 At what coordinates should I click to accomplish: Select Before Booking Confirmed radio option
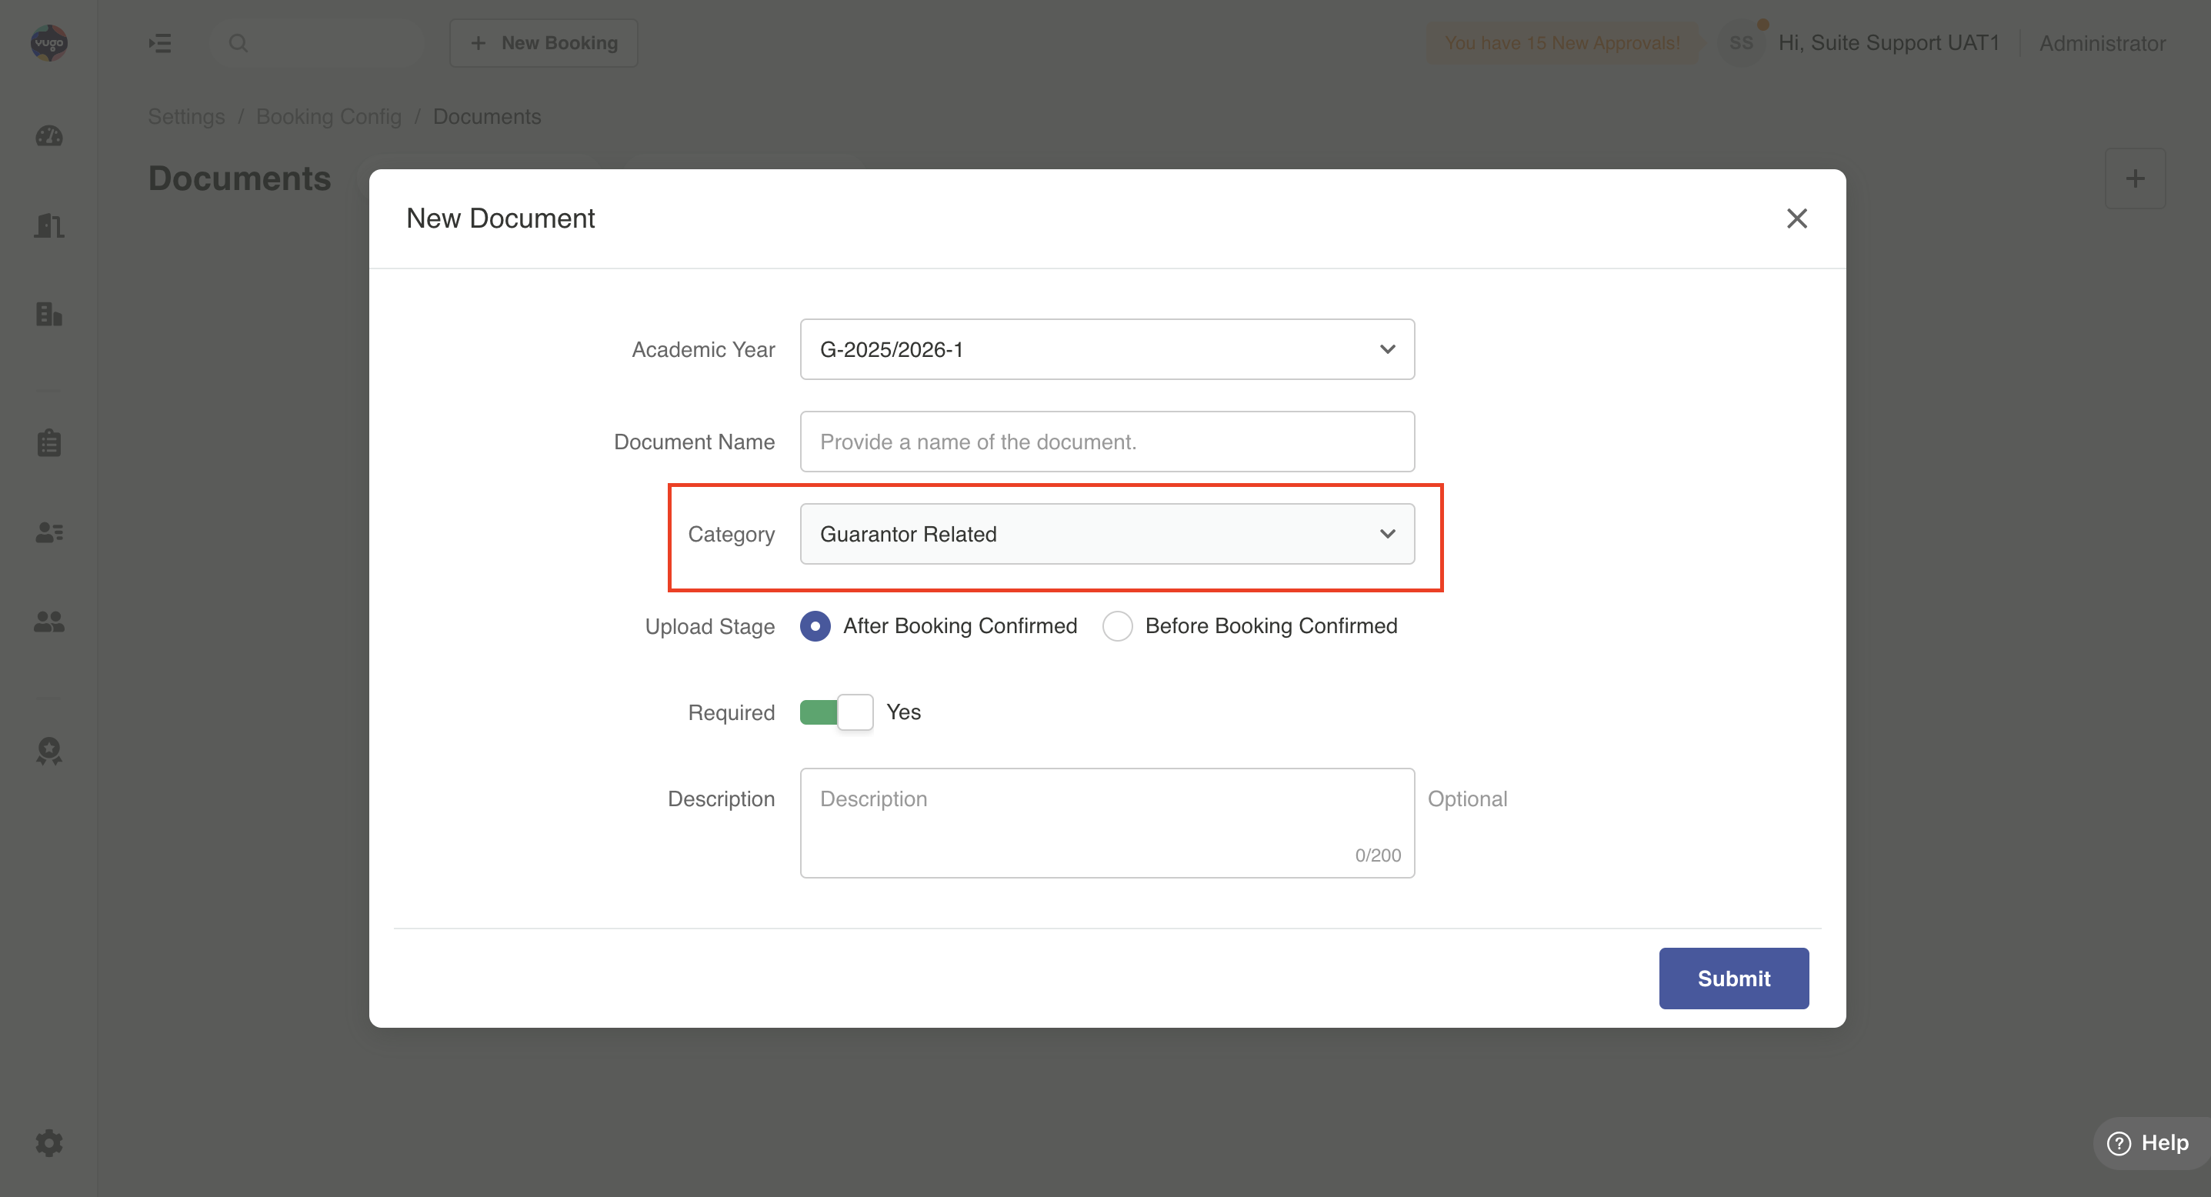coord(1117,626)
